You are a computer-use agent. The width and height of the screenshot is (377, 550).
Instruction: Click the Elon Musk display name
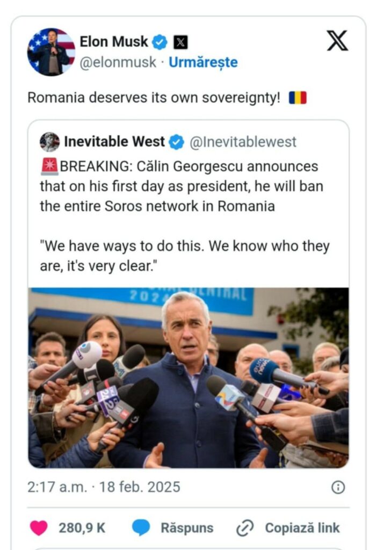click(x=114, y=41)
